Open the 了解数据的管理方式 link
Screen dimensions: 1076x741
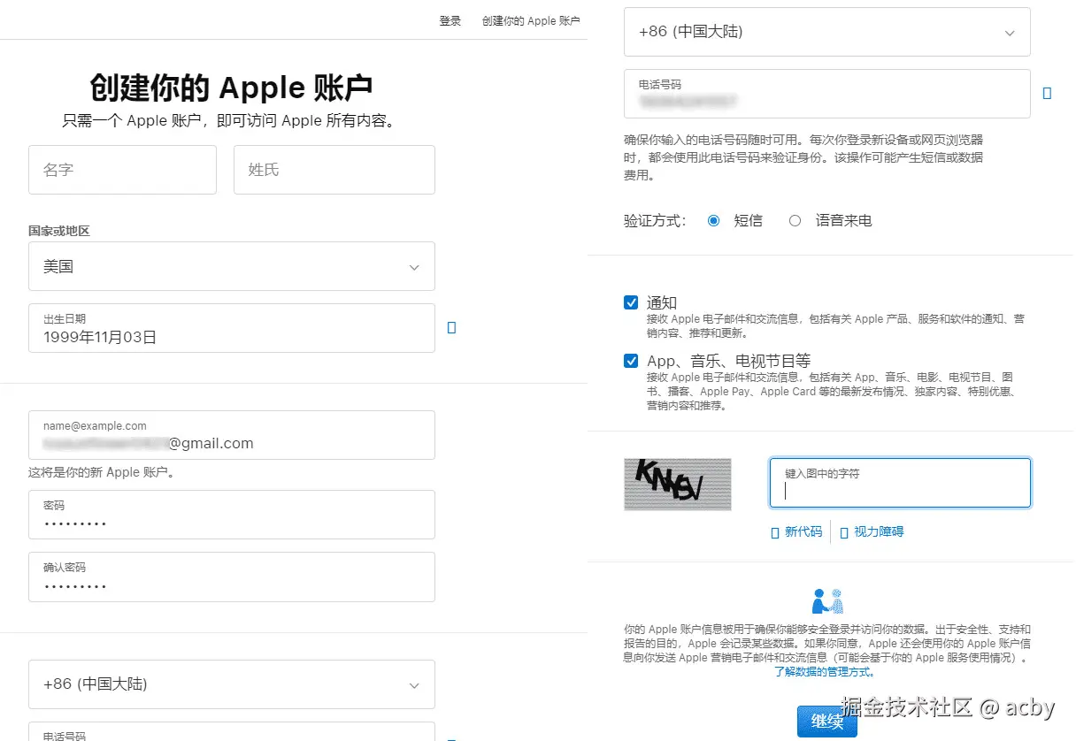(824, 671)
